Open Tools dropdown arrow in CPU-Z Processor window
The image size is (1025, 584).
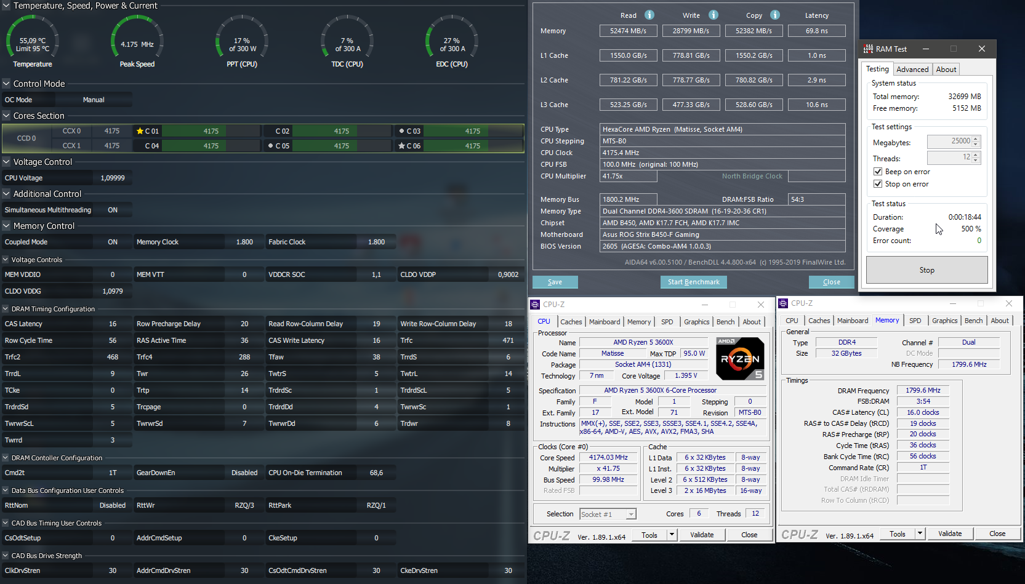point(672,535)
